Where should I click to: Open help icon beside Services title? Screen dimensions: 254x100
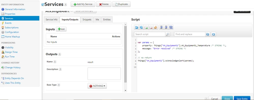point(65,5)
